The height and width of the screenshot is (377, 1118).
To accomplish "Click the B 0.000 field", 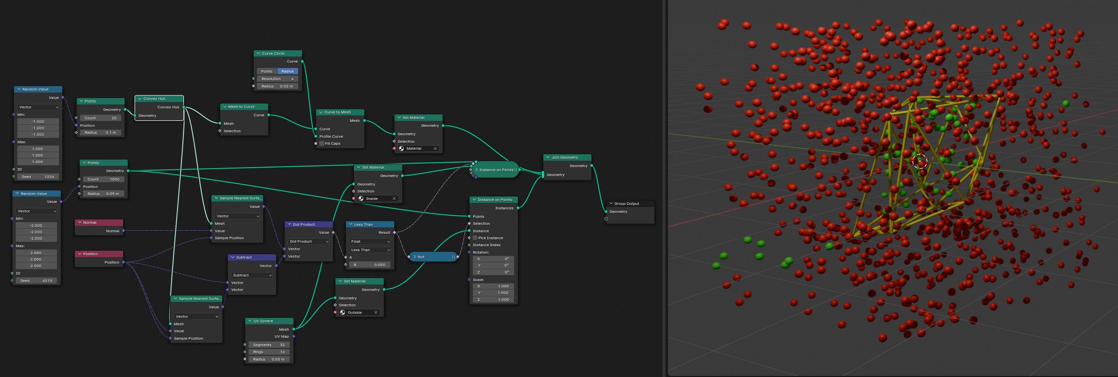I will [370, 265].
